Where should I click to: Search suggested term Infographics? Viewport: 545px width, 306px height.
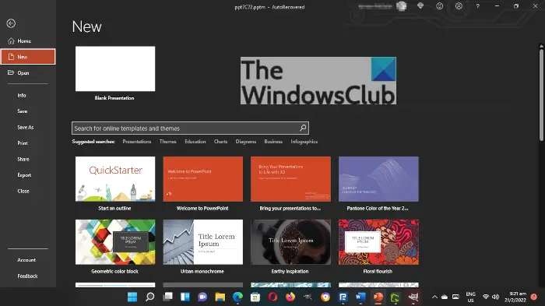[304, 142]
